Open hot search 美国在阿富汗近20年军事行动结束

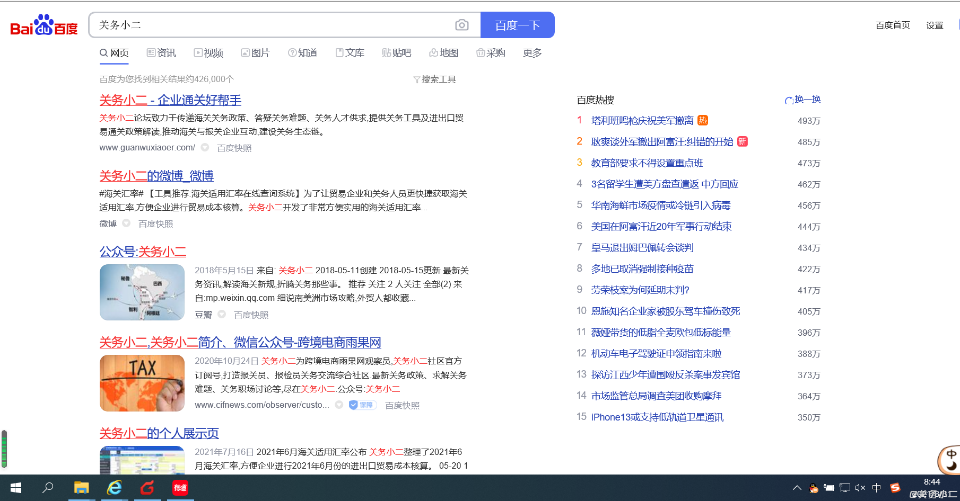(661, 227)
